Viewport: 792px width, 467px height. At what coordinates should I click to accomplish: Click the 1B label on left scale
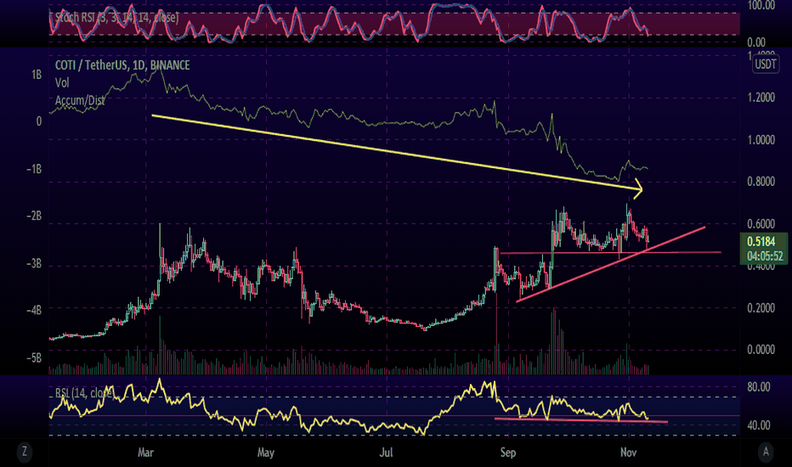click(37, 75)
